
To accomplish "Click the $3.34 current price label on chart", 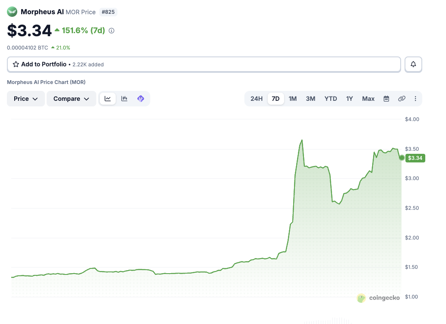I will (x=415, y=158).
